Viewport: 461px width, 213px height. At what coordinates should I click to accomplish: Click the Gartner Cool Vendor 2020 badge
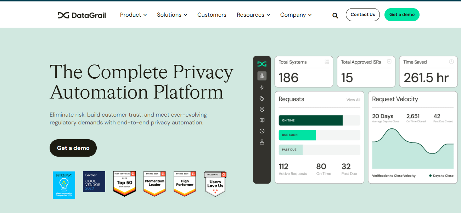(x=94, y=182)
